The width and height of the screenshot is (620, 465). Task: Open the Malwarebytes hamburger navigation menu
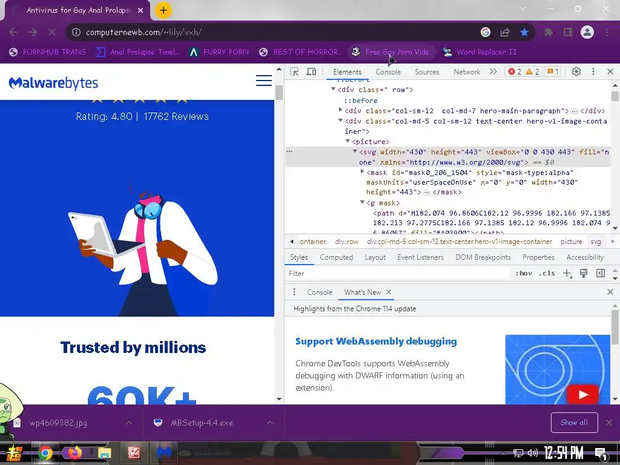point(264,81)
